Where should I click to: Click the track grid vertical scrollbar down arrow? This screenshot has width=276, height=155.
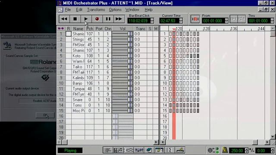coord(273,137)
